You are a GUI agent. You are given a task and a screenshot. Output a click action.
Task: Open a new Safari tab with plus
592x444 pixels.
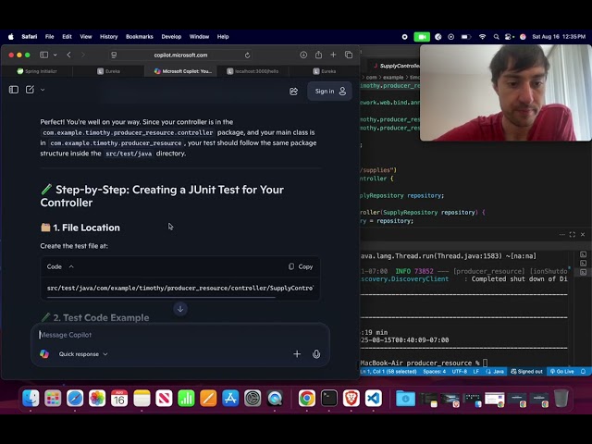pos(333,55)
